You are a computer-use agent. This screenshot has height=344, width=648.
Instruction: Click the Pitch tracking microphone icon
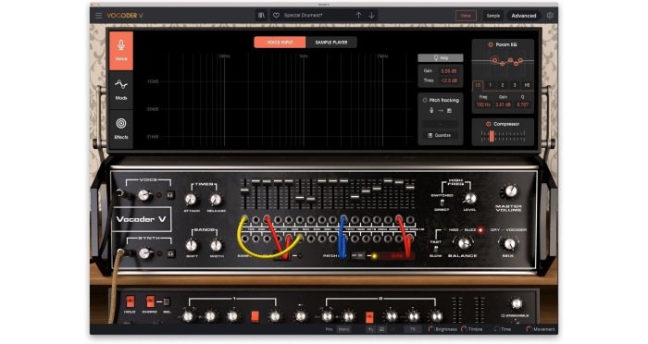click(x=431, y=110)
